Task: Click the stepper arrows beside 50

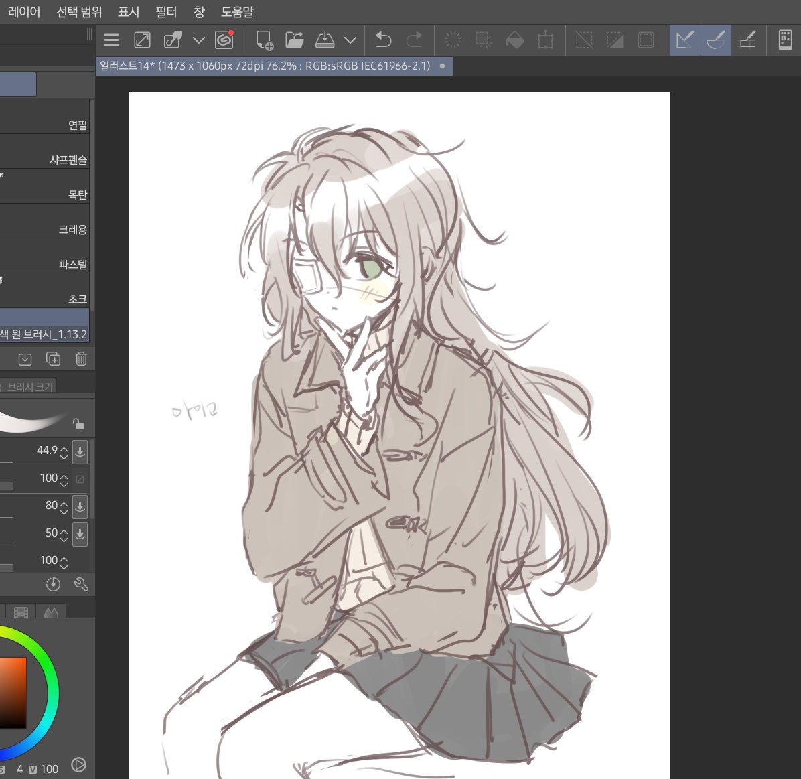Action: pyautogui.click(x=64, y=535)
